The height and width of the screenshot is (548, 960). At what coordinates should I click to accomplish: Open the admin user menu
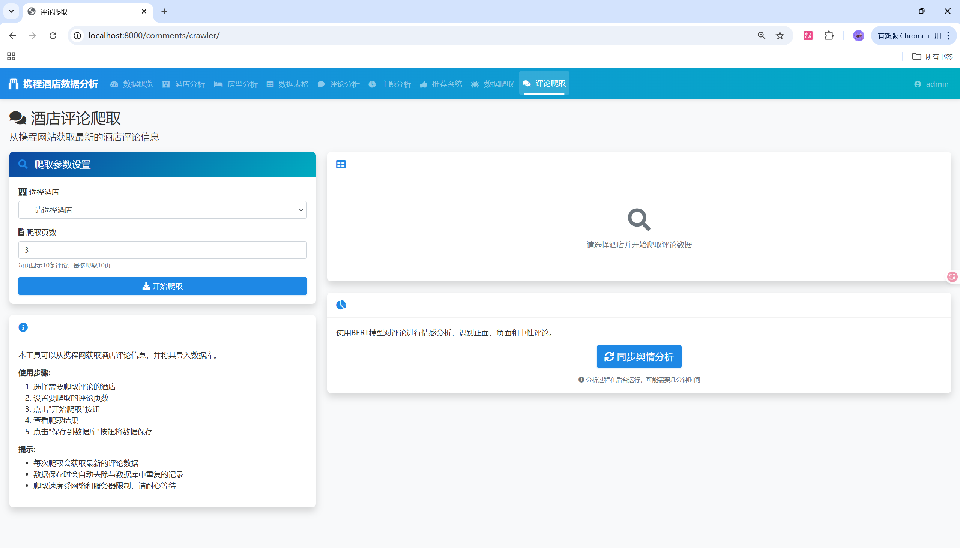[931, 84]
